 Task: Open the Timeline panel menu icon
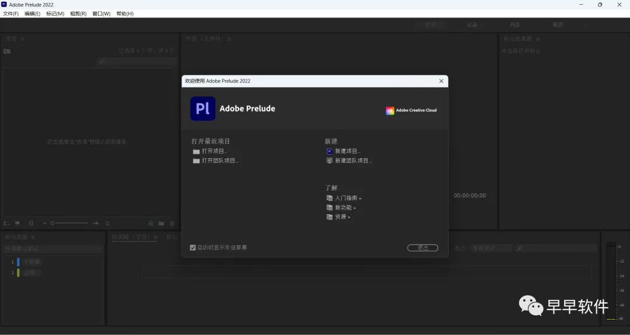(x=156, y=238)
